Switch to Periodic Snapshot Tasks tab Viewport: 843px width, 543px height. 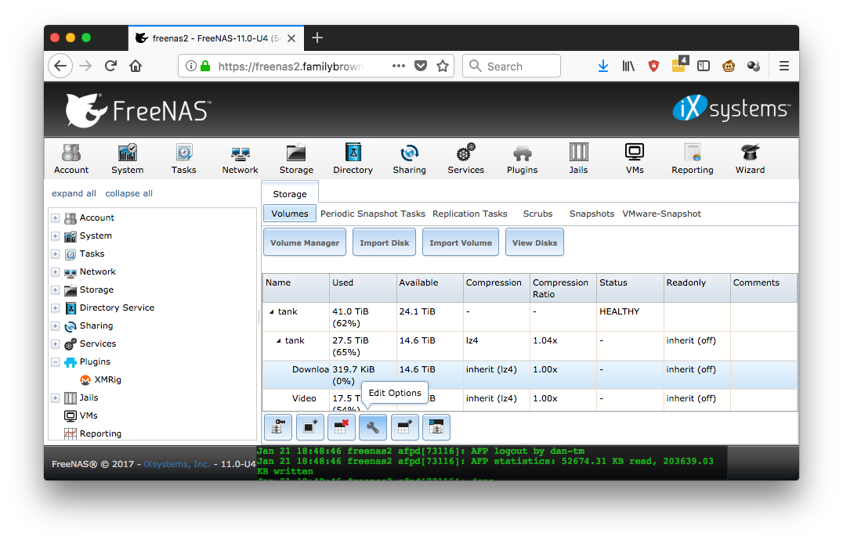tap(373, 214)
